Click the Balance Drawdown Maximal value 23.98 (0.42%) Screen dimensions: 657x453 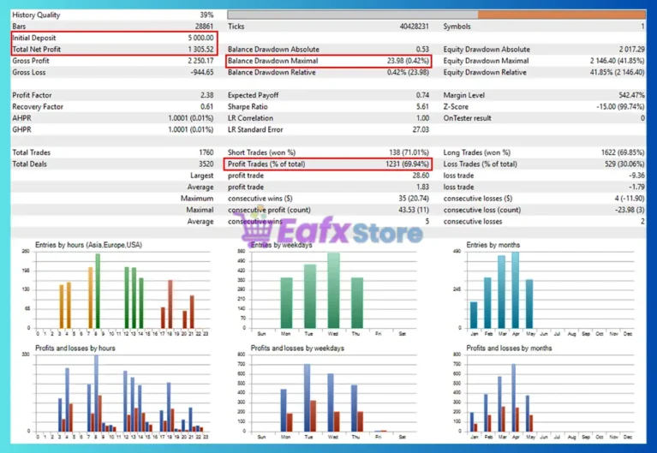[408, 61]
